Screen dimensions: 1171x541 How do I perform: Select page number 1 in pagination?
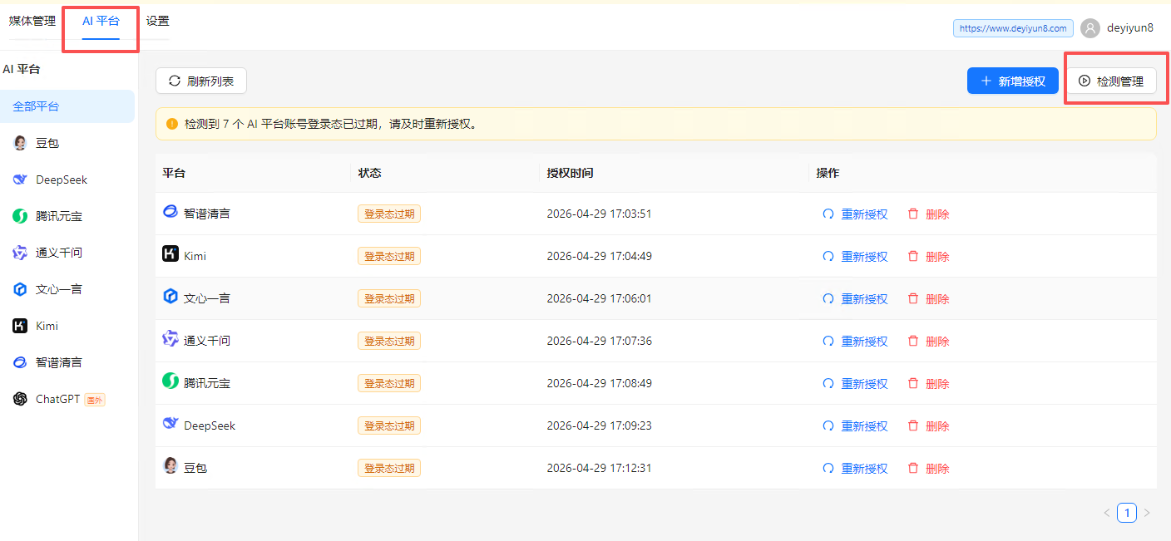(1127, 513)
